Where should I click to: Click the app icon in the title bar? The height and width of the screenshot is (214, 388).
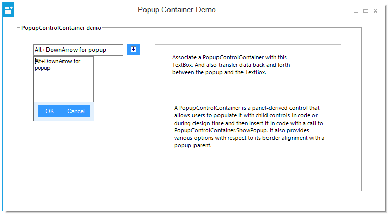8,10
